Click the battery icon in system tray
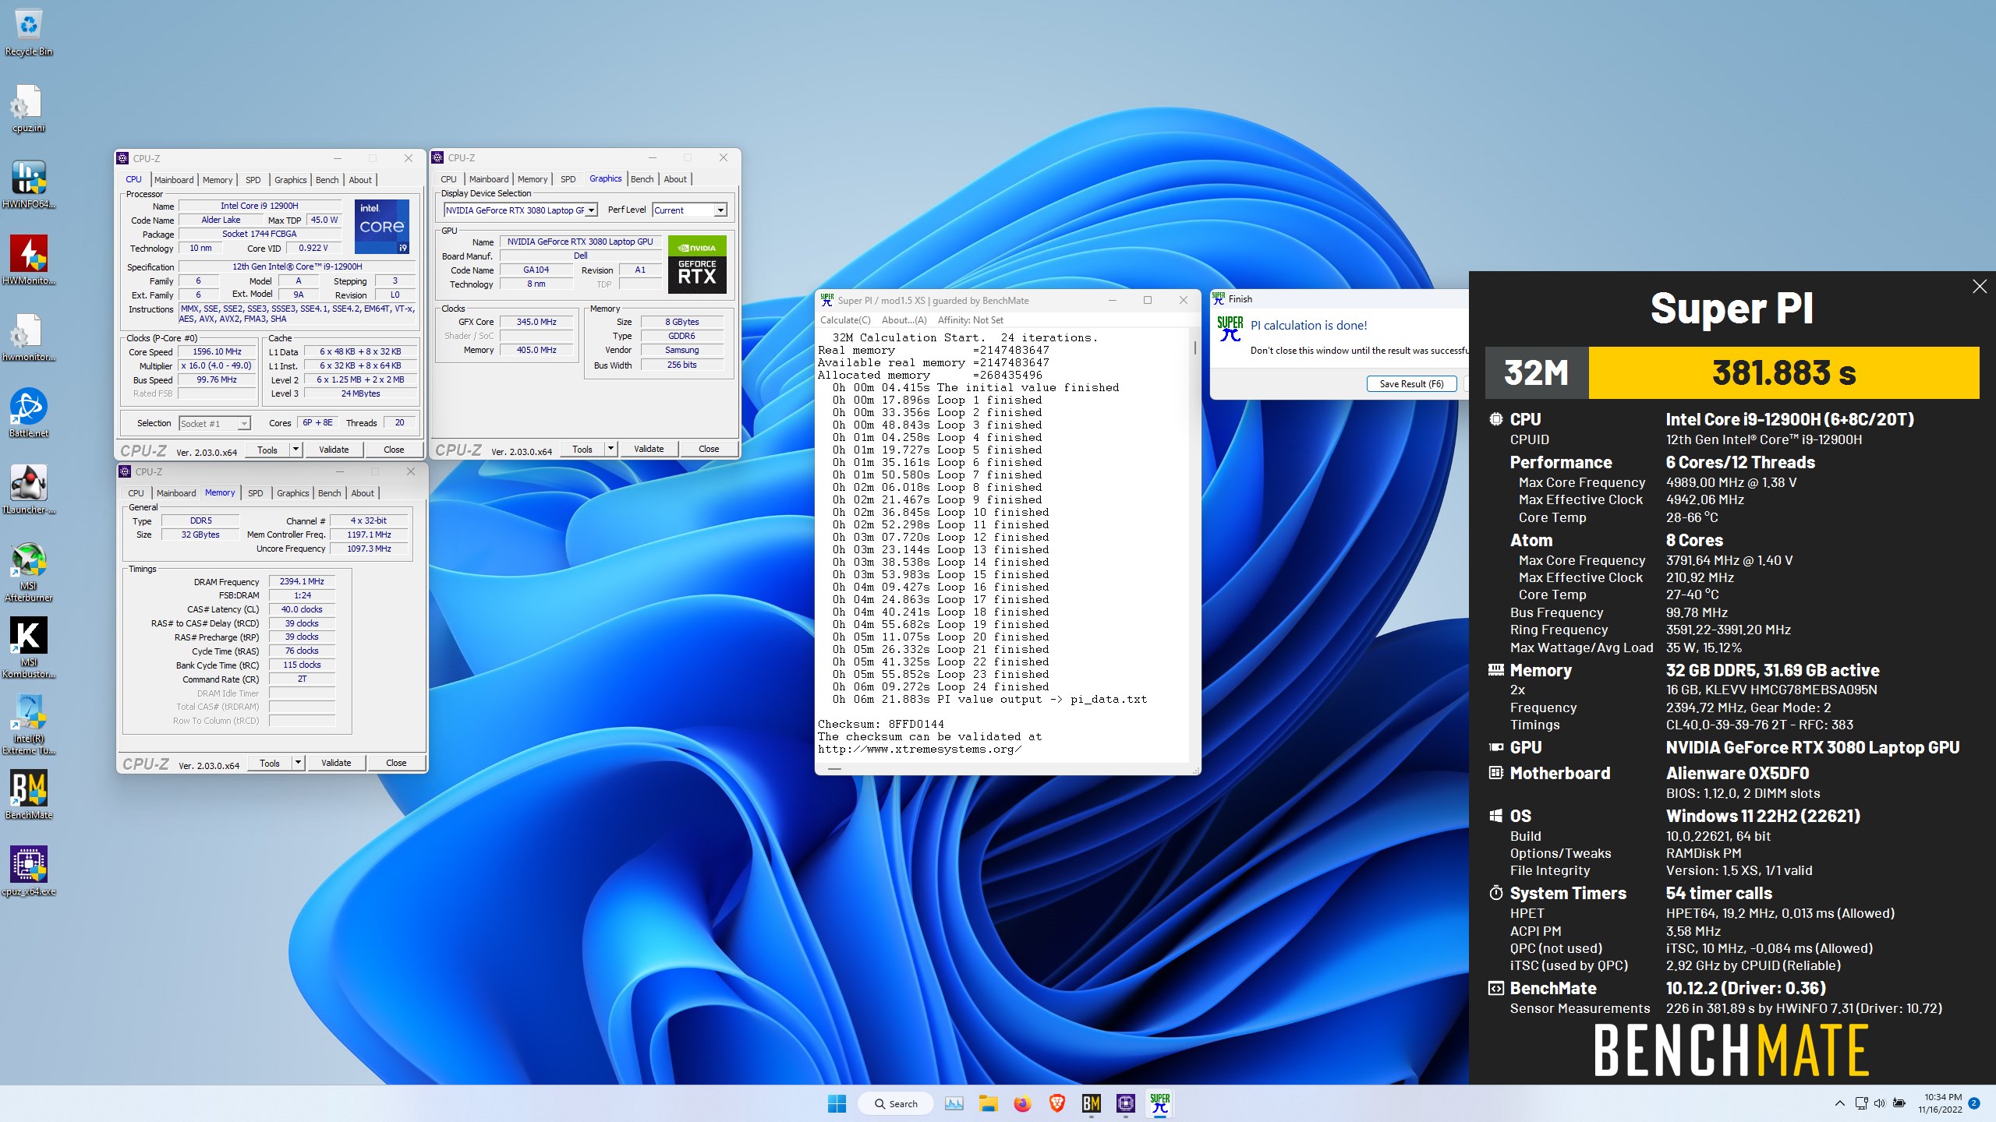 (x=1900, y=1103)
